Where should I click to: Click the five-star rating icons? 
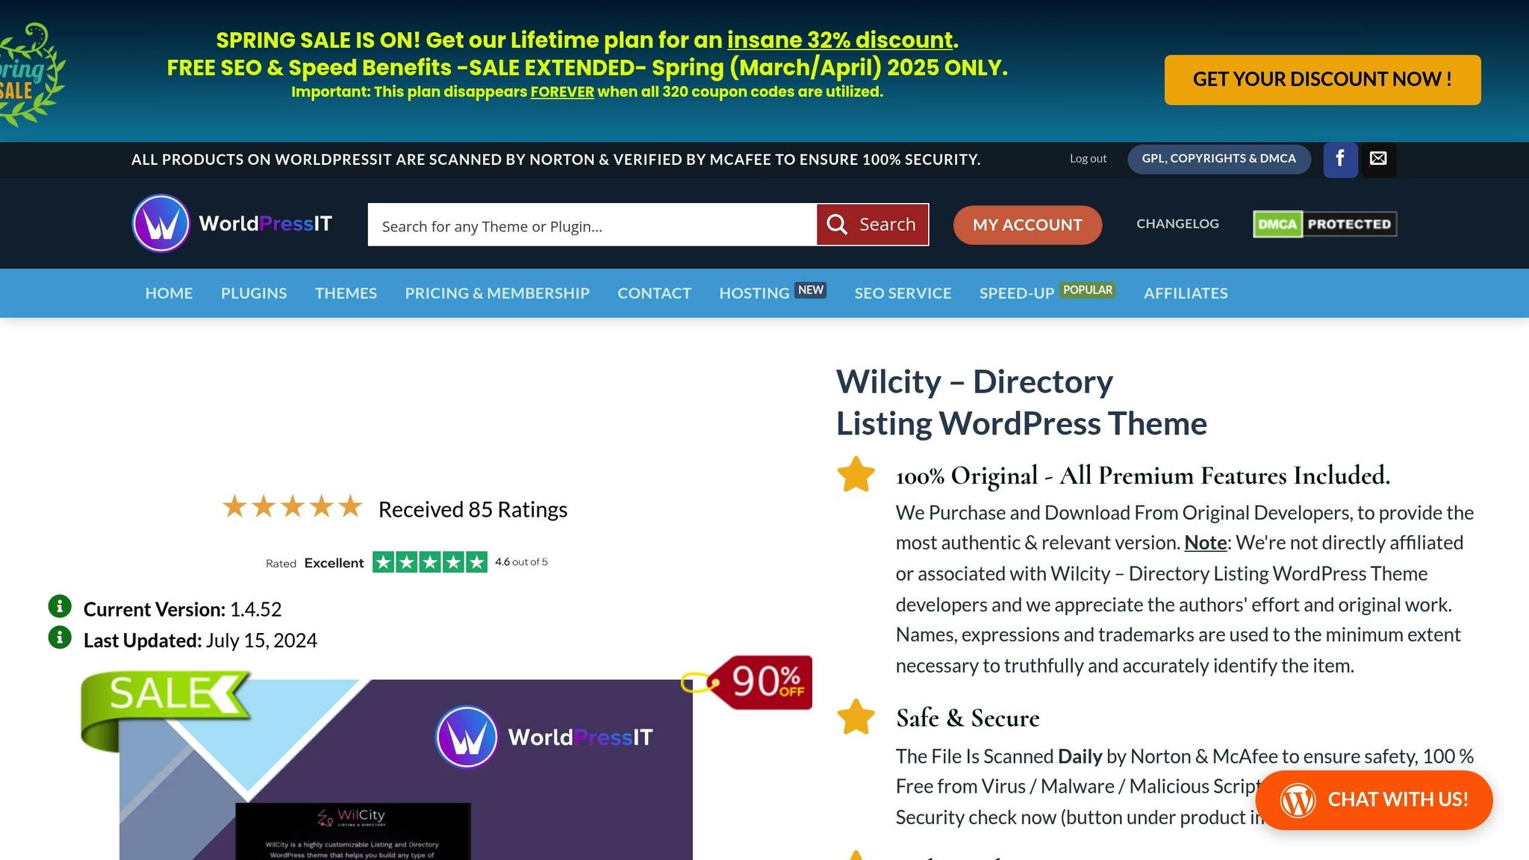tap(292, 507)
